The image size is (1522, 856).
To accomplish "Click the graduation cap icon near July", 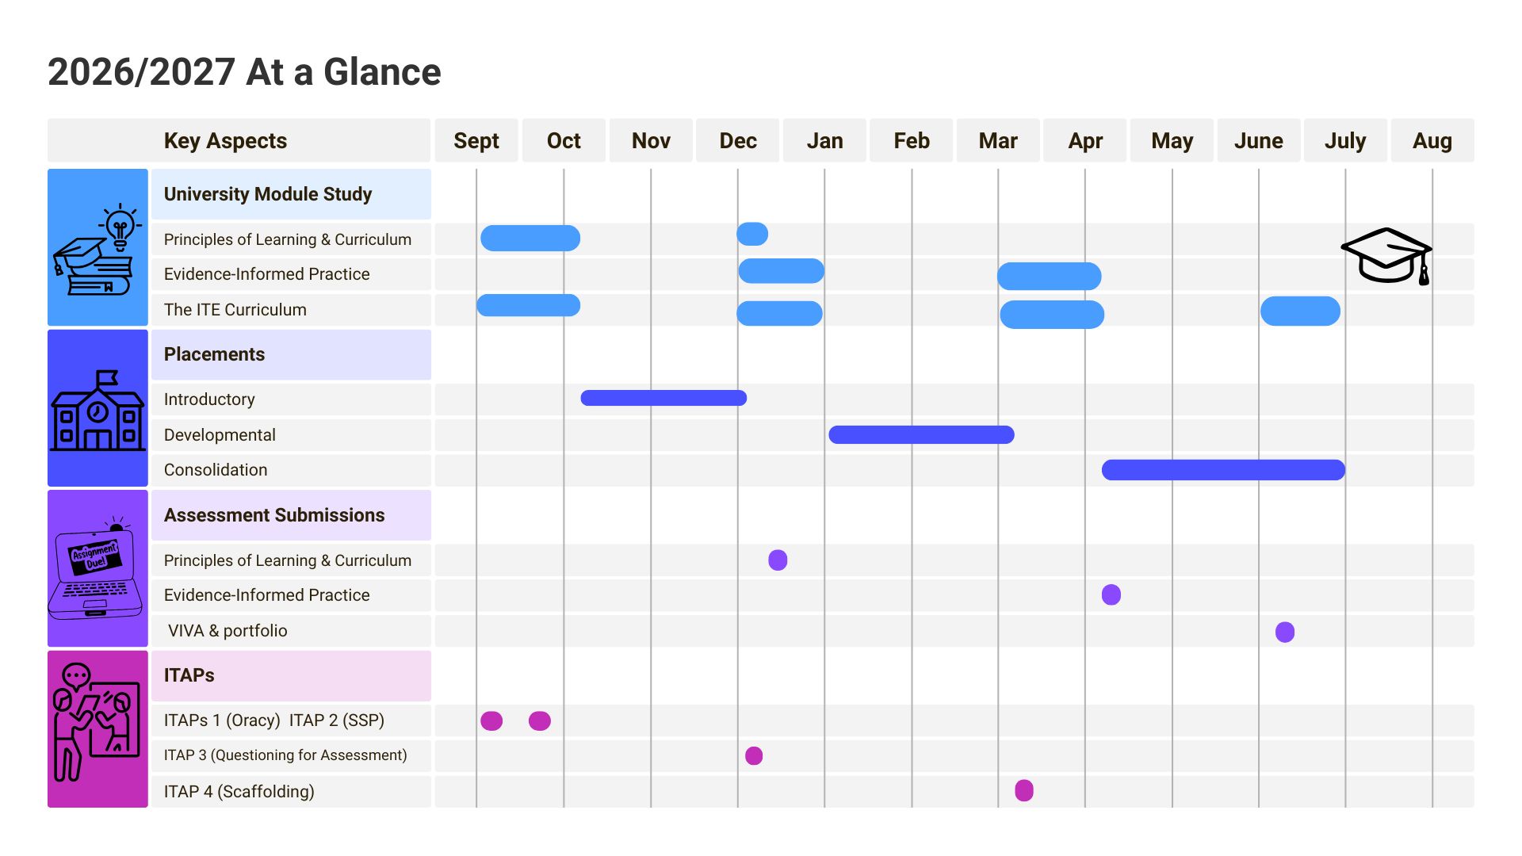I will point(1386,256).
